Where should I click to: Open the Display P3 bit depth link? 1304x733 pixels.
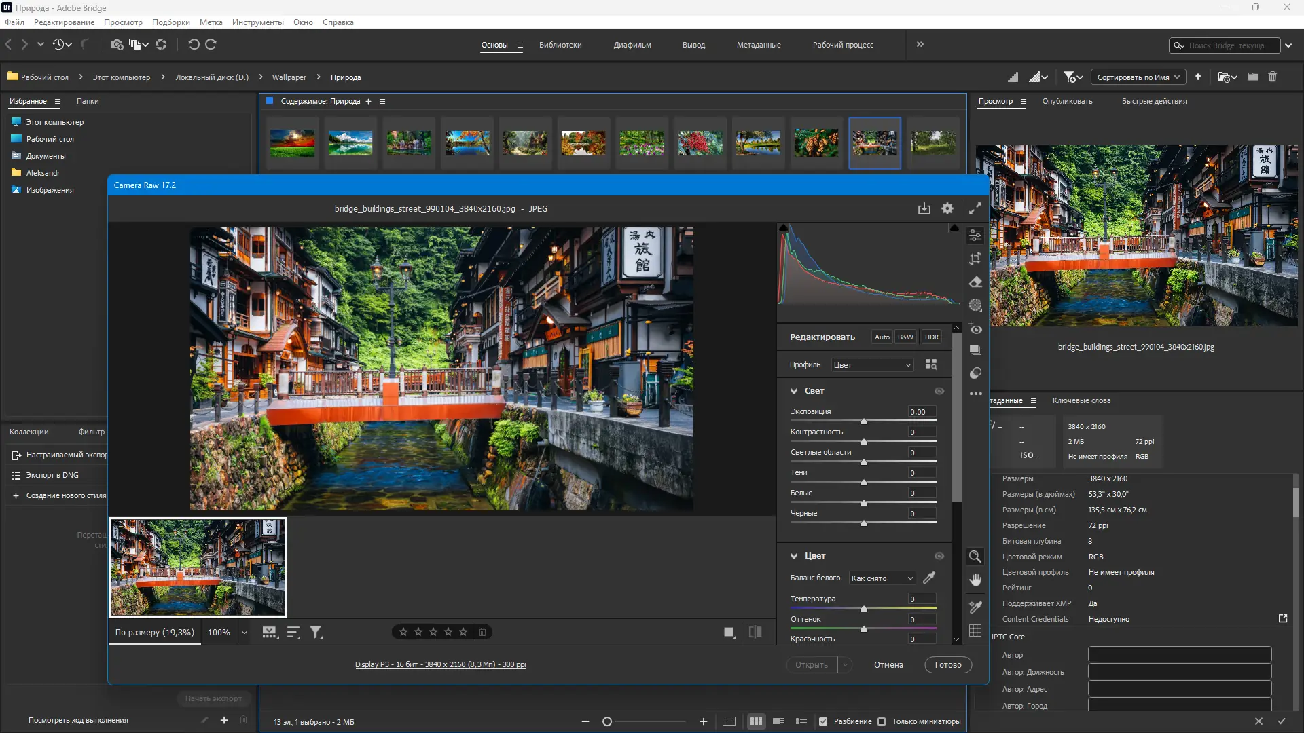pos(440,664)
